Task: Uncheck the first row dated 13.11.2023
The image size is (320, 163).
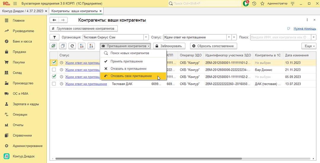Action: (54, 63)
